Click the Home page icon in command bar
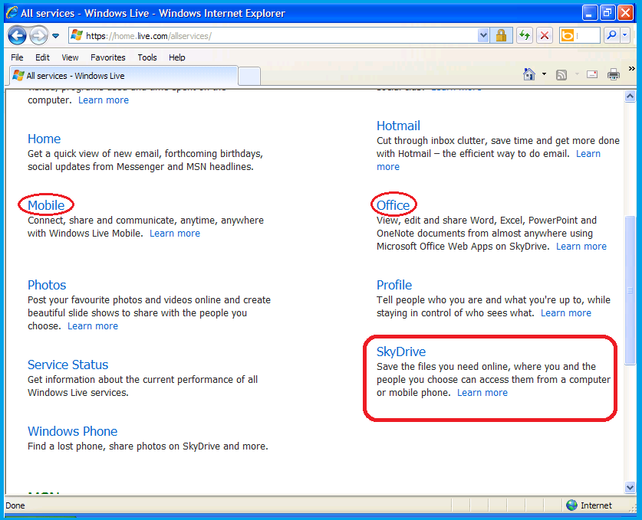 coord(529,74)
